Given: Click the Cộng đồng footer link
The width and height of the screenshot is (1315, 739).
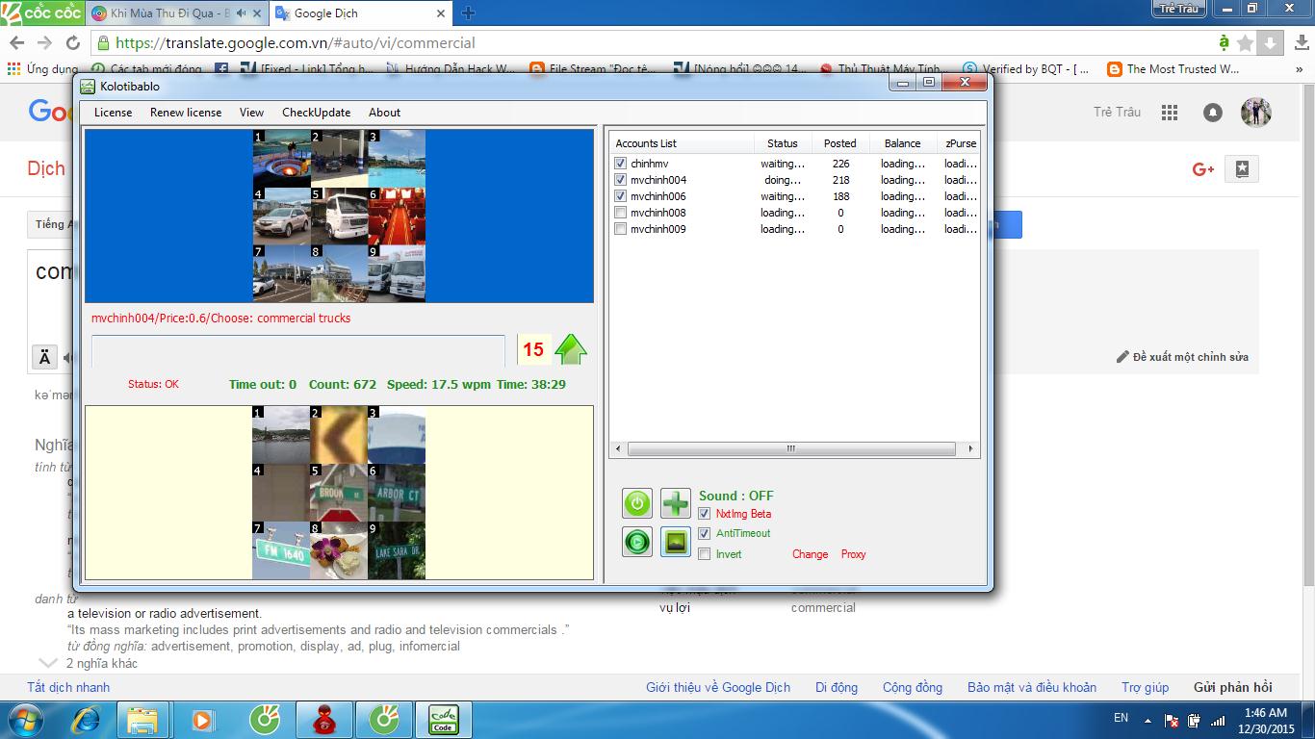Looking at the screenshot, I should (913, 687).
